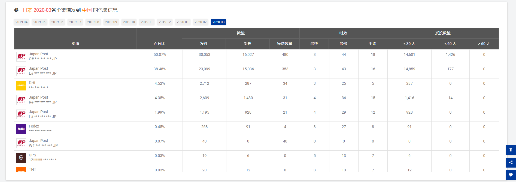Click the UPS carrier logo

(x=21, y=158)
